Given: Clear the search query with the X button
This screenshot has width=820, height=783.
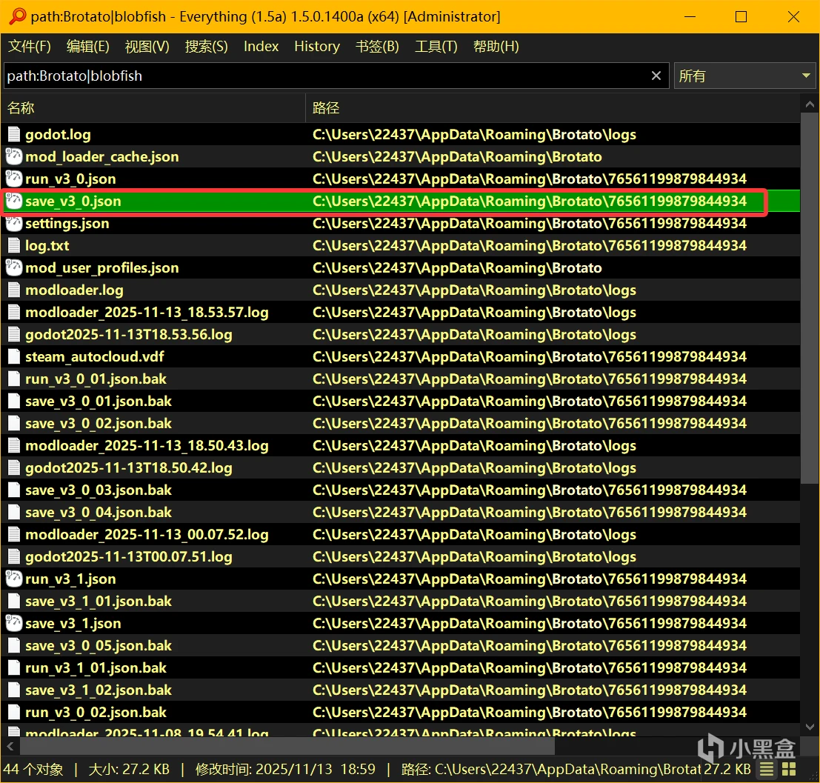Looking at the screenshot, I should click(x=656, y=76).
